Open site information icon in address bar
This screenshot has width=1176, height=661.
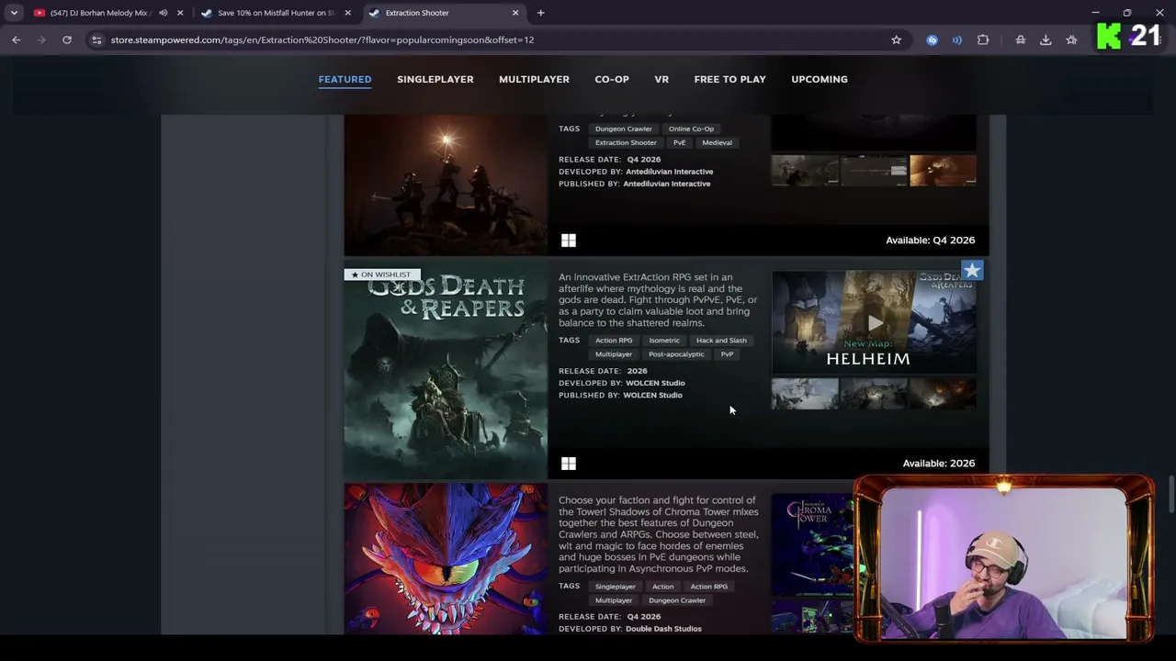click(x=96, y=39)
